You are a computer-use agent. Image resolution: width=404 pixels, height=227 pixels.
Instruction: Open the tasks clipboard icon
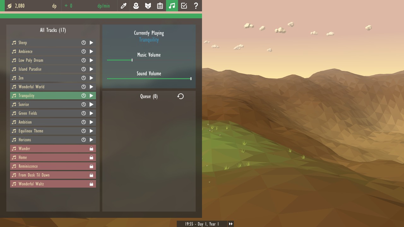[x=160, y=6]
